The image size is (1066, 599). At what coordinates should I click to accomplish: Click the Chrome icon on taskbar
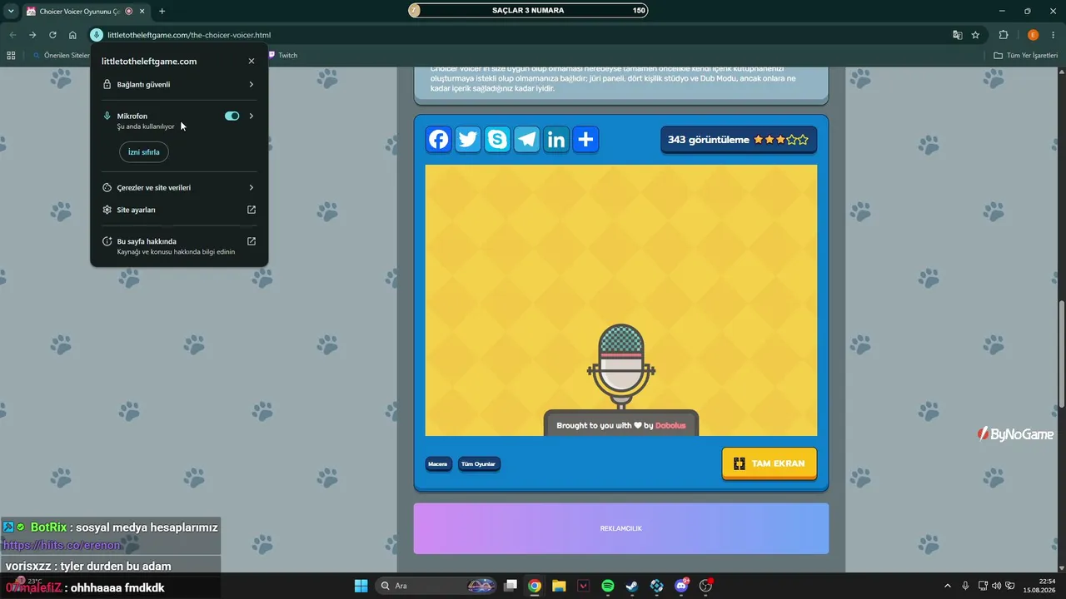(x=535, y=586)
